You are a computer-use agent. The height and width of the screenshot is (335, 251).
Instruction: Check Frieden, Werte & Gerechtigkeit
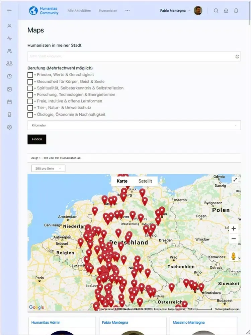click(30, 75)
